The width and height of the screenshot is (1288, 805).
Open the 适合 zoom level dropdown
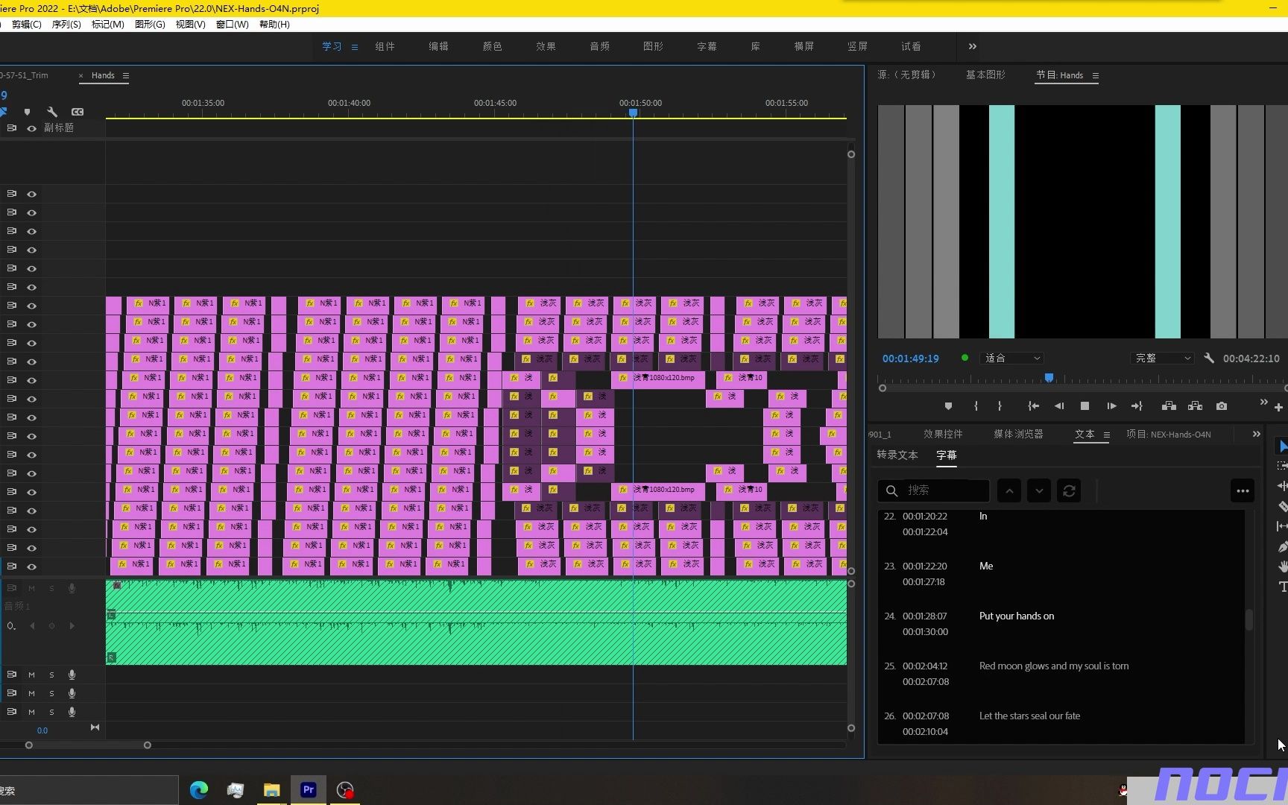[1011, 359]
